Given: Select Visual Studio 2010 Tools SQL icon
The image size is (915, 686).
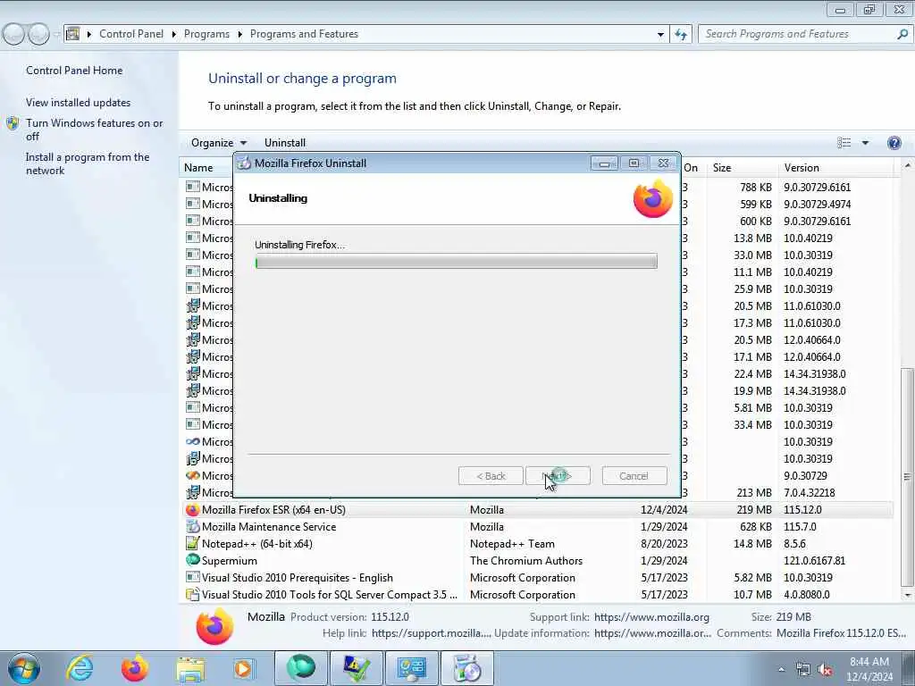Looking at the screenshot, I should point(193,594).
